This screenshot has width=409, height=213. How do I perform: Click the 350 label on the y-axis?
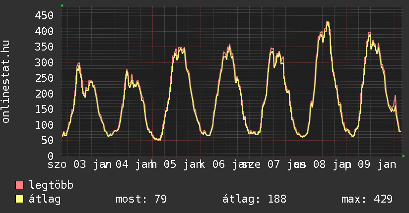pos(44,47)
